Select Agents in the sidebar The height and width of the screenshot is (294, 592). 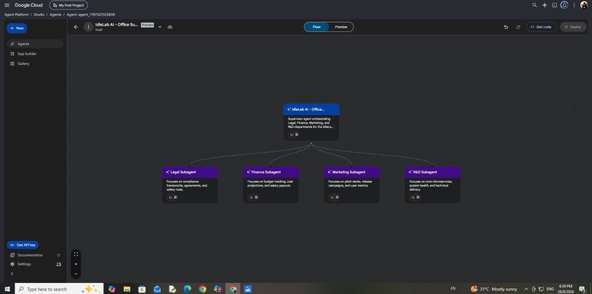coord(35,44)
